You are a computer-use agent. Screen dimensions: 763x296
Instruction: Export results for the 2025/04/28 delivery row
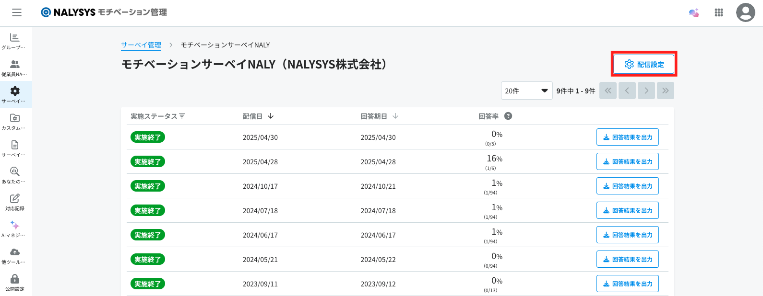click(x=628, y=161)
